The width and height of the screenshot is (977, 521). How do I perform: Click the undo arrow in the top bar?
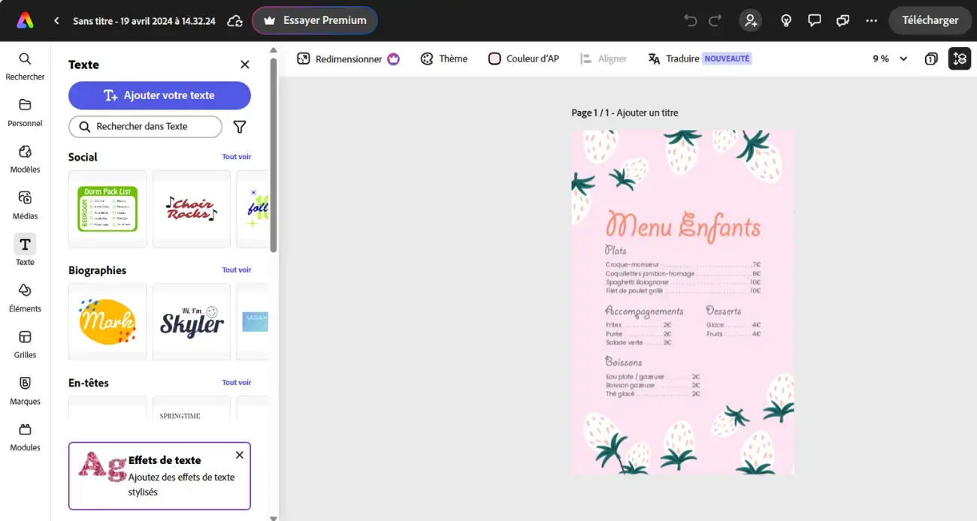[689, 20]
